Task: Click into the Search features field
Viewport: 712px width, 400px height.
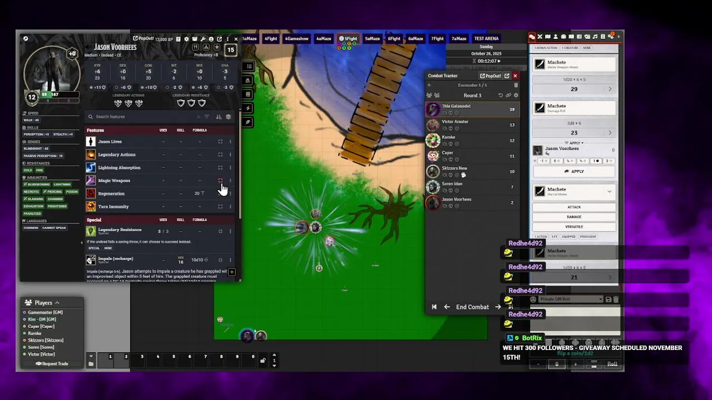Action: [145, 117]
